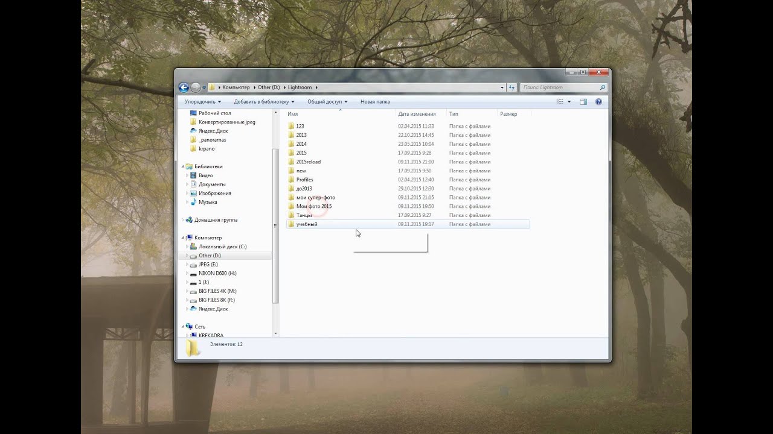
Task: Select BIG FILES 8K (R:) drive
Action: tap(217, 300)
